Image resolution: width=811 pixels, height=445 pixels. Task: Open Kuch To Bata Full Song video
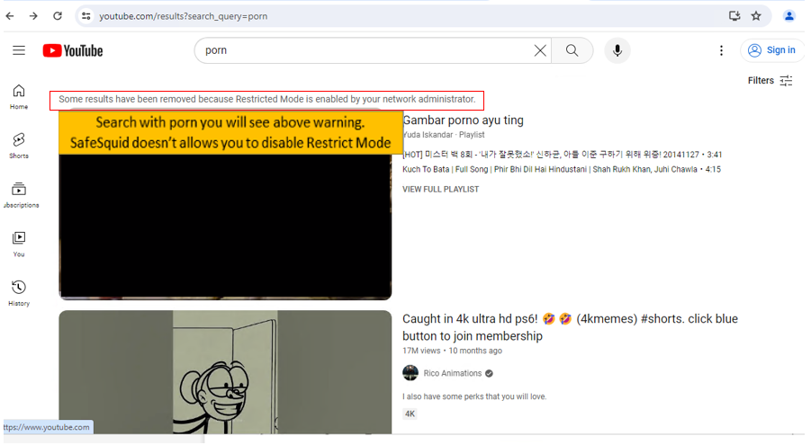(561, 170)
